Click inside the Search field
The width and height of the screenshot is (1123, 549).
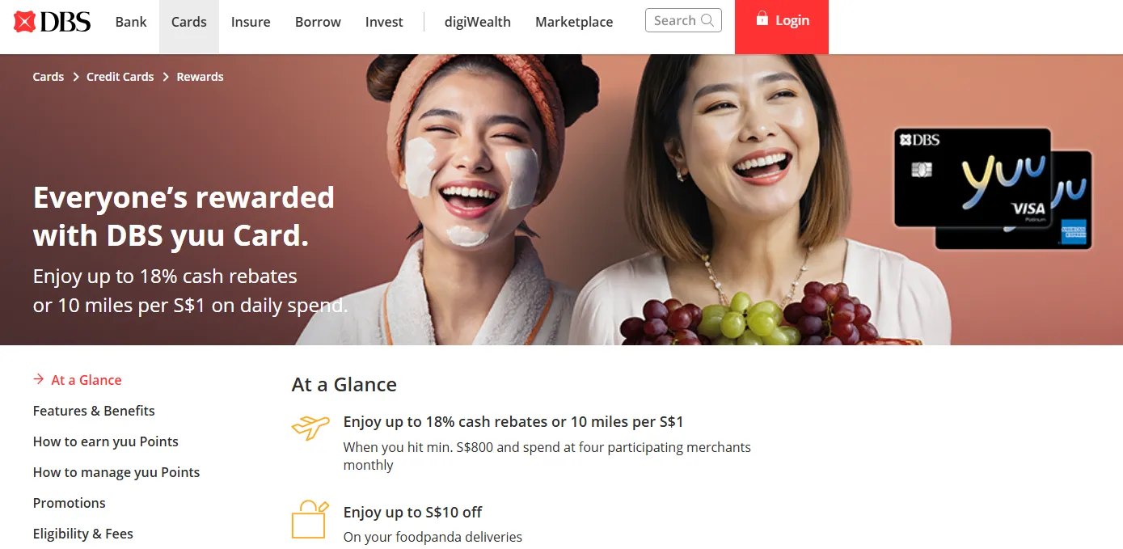pos(683,20)
